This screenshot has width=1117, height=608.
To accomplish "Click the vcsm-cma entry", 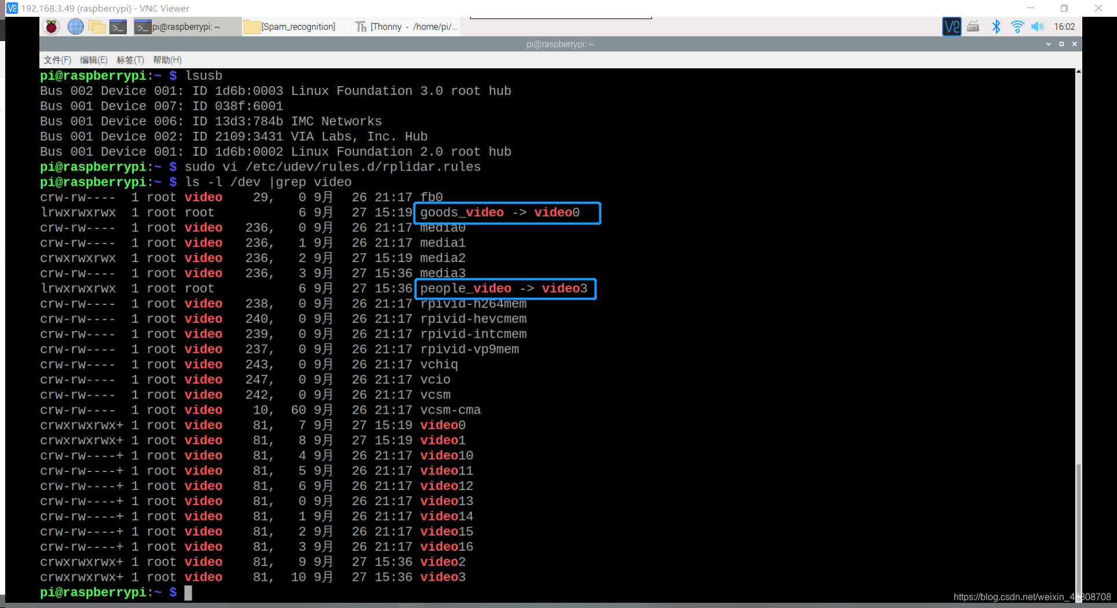I will pos(451,410).
